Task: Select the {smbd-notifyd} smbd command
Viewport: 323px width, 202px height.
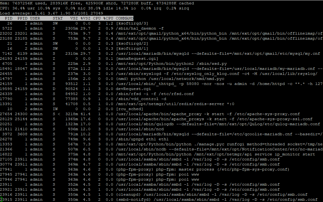Action: pyautogui.click(x=217, y=199)
